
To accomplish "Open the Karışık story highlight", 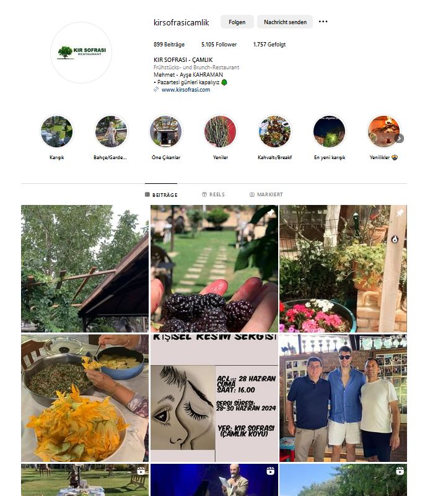I will 57,131.
